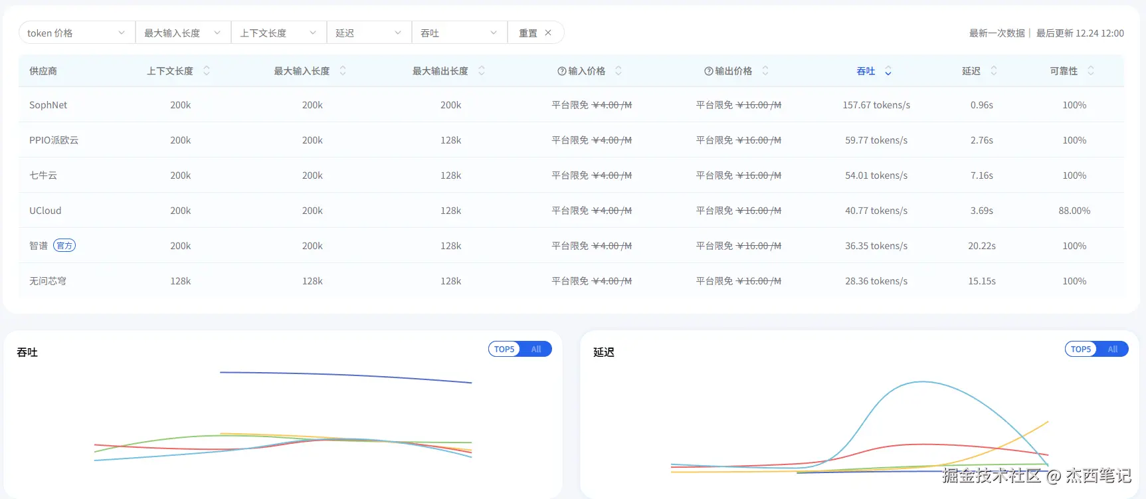Click 无问芯穹 context length 128k
This screenshot has width=1146, height=499.
tap(181, 281)
